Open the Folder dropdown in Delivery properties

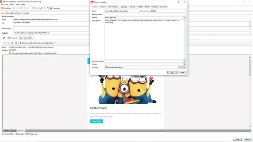click(185, 64)
